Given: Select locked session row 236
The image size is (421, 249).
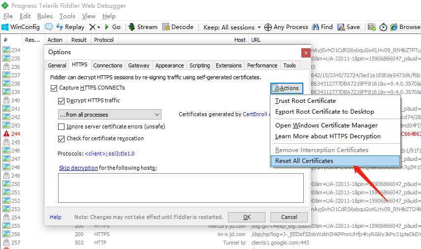Looking at the screenshot, I should [11, 67].
